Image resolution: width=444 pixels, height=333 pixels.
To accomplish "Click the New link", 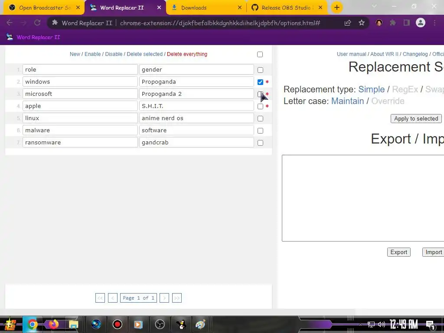I will point(75,54).
